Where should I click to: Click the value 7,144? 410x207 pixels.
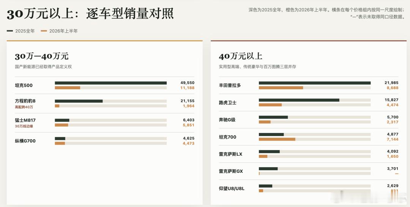tap(393, 139)
